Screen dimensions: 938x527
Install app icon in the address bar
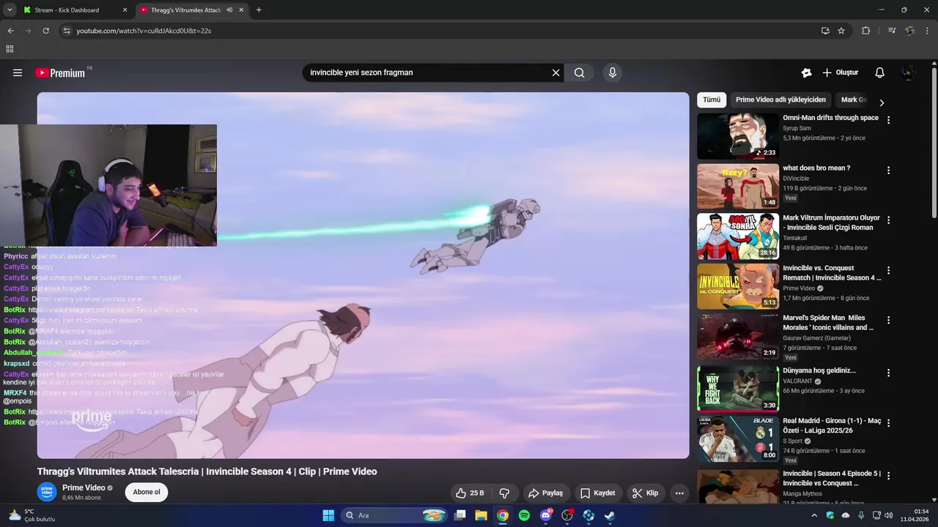coord(825,31)
